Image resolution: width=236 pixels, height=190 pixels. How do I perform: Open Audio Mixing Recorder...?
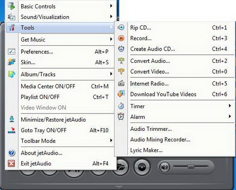pos(175,139)
